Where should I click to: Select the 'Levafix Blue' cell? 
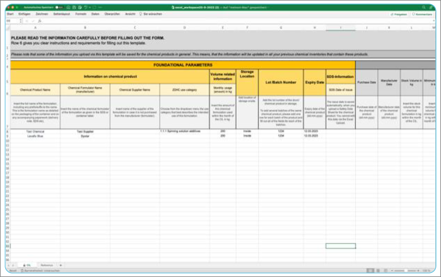point(35,136)
